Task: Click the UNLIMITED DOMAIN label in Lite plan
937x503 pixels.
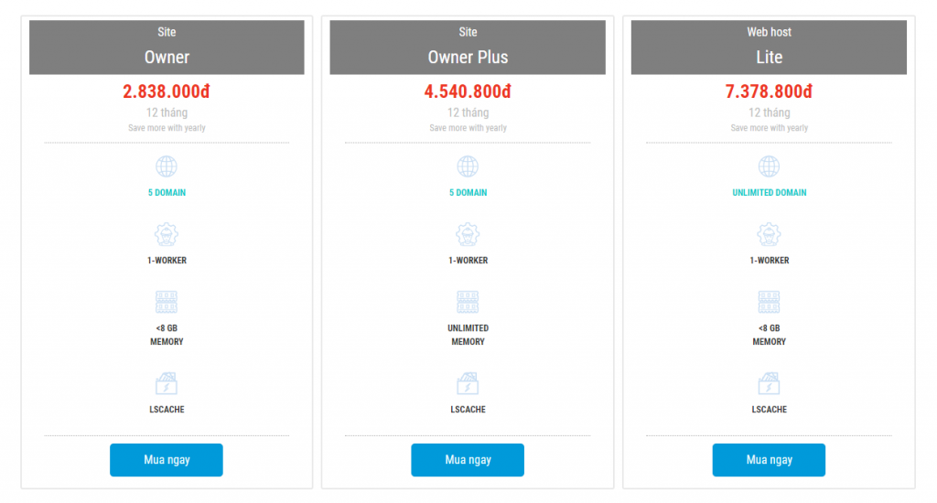Action: (769, 193)
